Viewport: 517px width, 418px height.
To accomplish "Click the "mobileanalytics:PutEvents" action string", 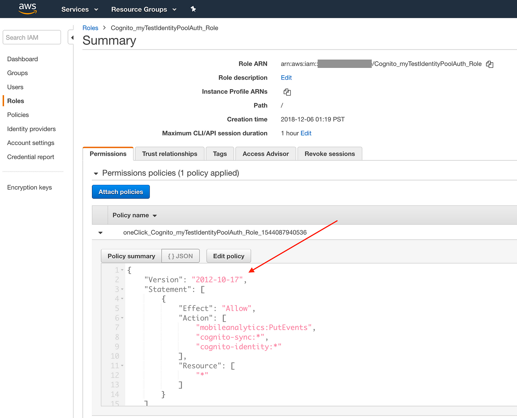I will pos(254,328).
